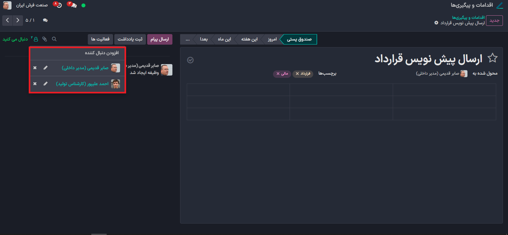Open the user avatar menu at top

7,5
